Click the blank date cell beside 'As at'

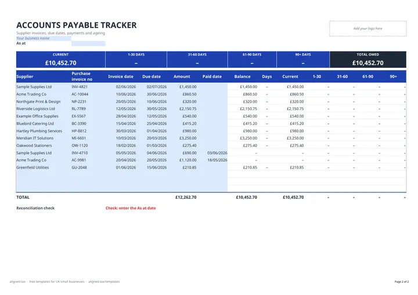point(88,43)
